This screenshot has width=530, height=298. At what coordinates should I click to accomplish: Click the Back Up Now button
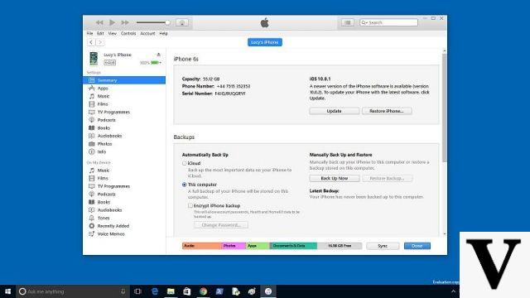335,178
